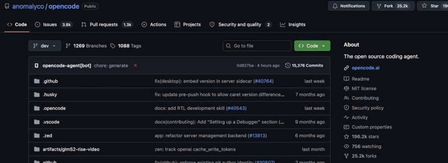Open the artifacts/glm52-rise-video folder
This screenshot has height=163, width=448.
click(71, 149)
